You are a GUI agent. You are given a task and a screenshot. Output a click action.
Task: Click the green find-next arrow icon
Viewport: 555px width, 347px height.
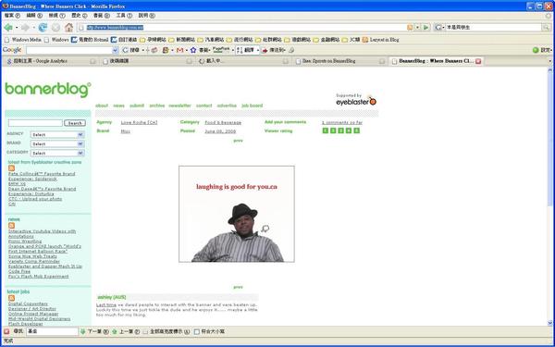point(83,332)
